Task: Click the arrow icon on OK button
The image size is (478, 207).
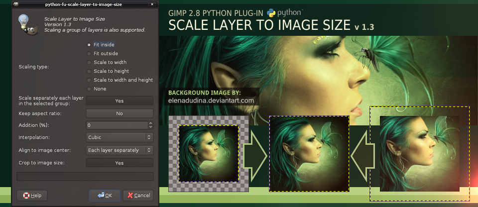Action: point(101,195)
